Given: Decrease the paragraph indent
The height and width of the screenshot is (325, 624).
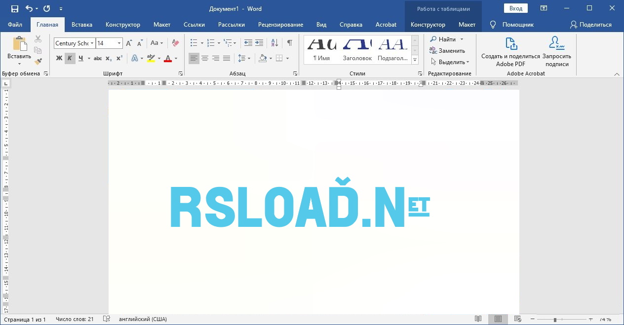Looking at the screenshot, I should tap(248, 43).
